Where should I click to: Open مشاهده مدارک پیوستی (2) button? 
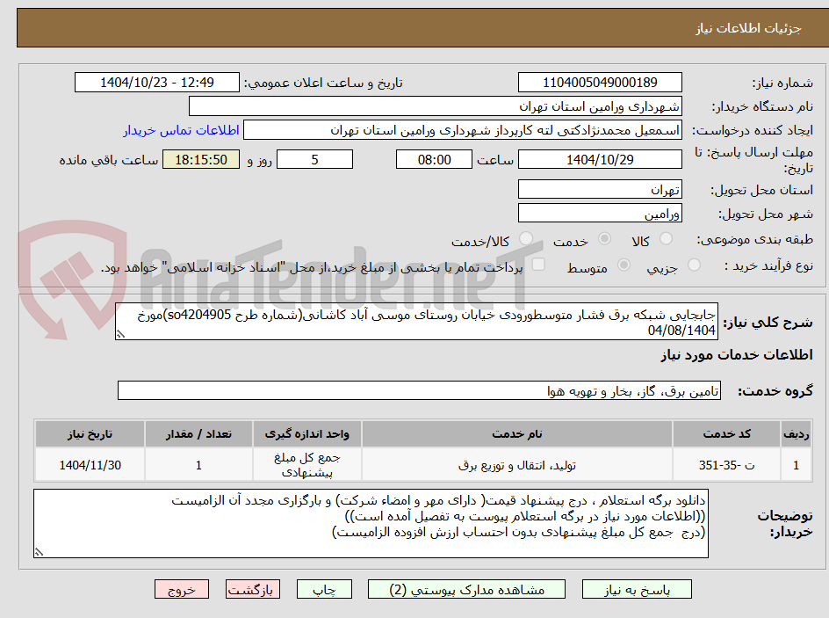(x=466, y=589)
